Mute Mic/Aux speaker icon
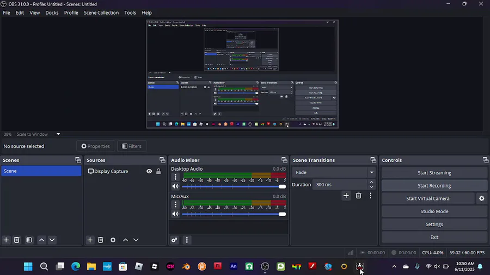490x275 pixels. click(x=175, y=214)
